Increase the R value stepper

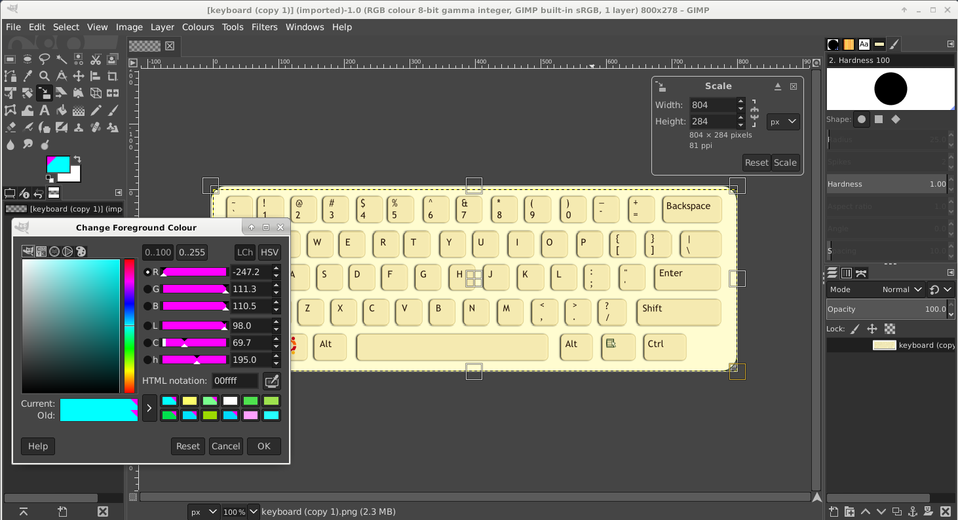coord(277,268)
